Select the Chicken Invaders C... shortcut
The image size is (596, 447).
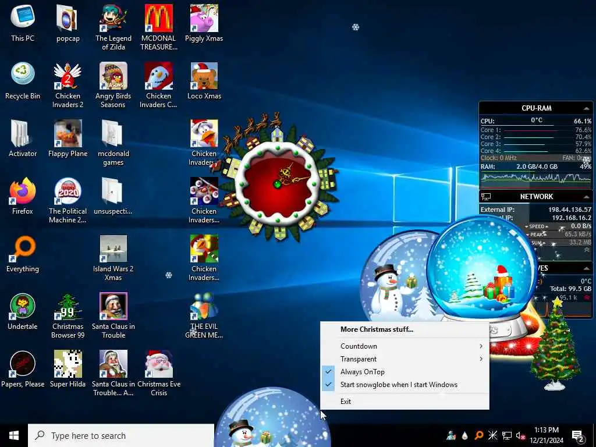pyautogui.click(x=158, y=85)
